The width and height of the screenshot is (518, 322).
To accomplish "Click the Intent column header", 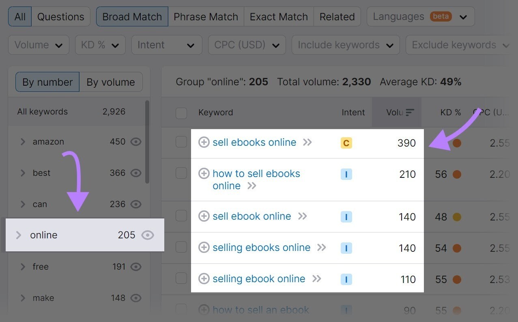I will (353, 112).
